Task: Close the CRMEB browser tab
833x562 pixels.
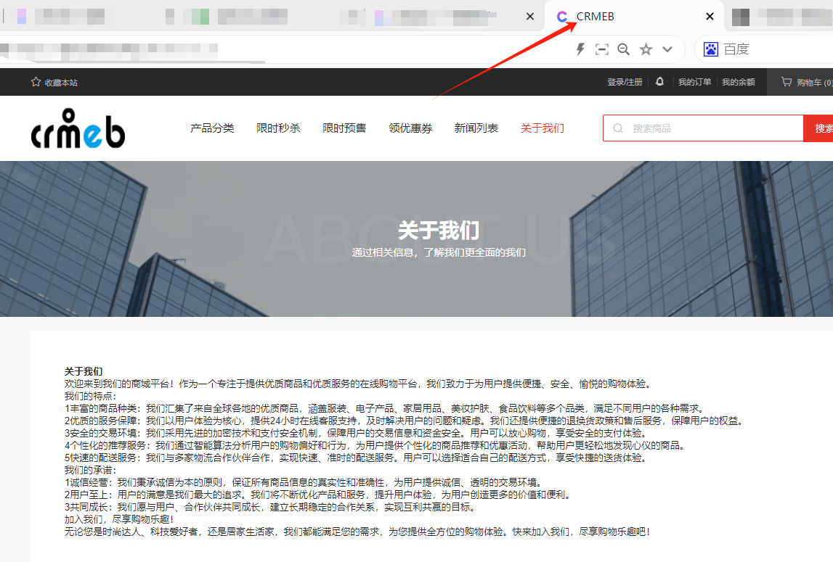Action: (710, 17)
